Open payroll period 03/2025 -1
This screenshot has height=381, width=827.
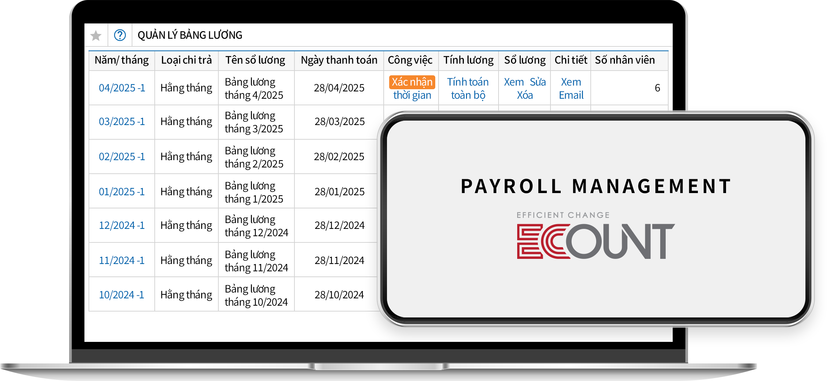click(x=122, y=122)
